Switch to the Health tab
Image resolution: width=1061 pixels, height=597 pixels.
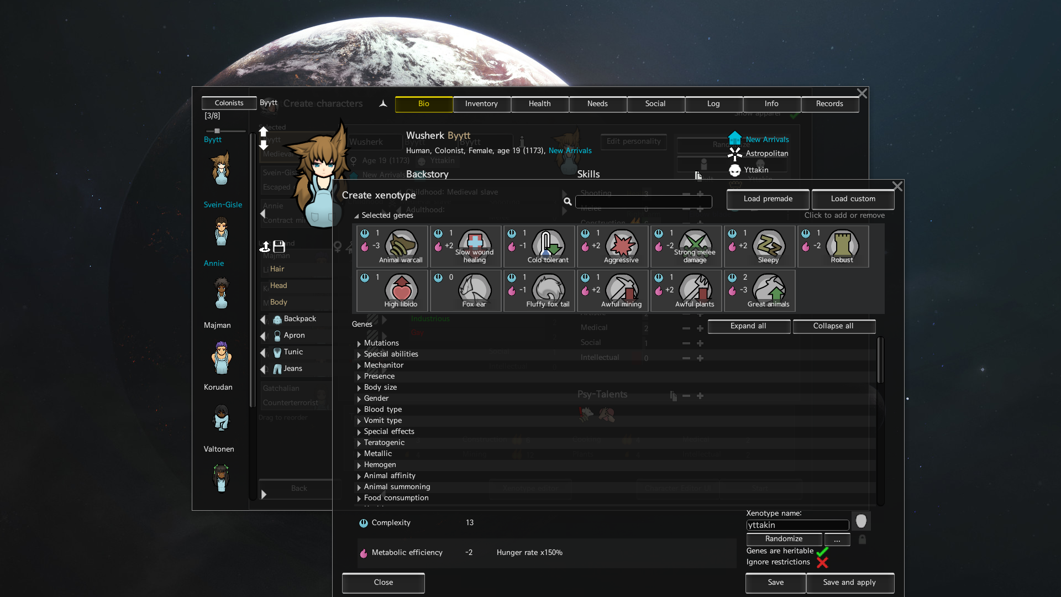point(539,104)
